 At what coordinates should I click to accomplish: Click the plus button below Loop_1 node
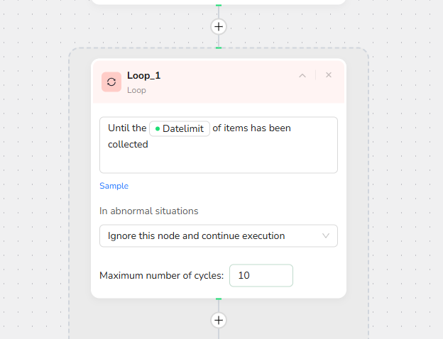click(x=219, y=320)
